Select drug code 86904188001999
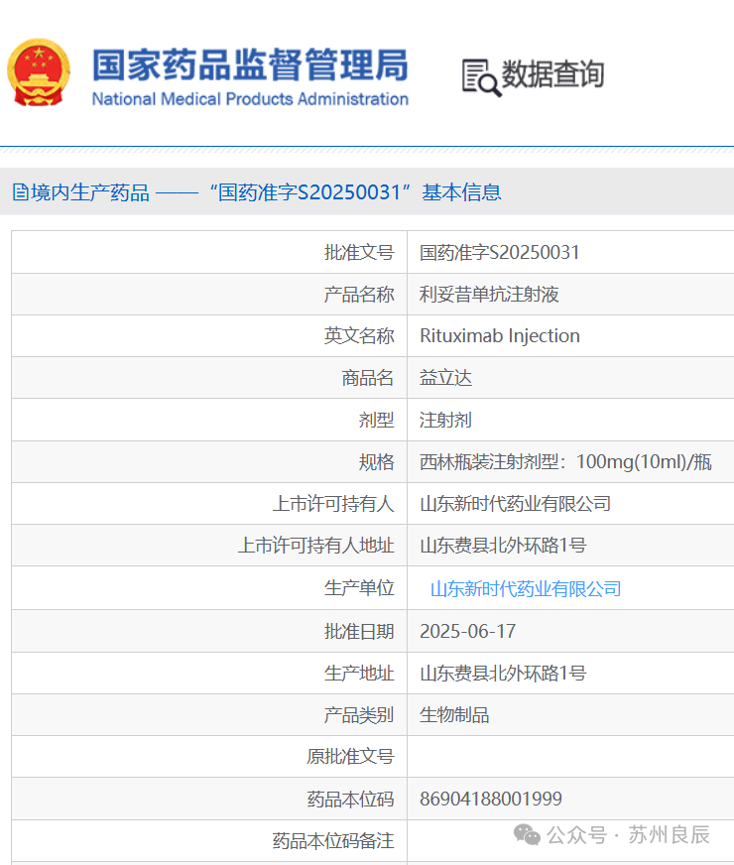This screenshot has height=865, width=734. (x=491, y=799)
